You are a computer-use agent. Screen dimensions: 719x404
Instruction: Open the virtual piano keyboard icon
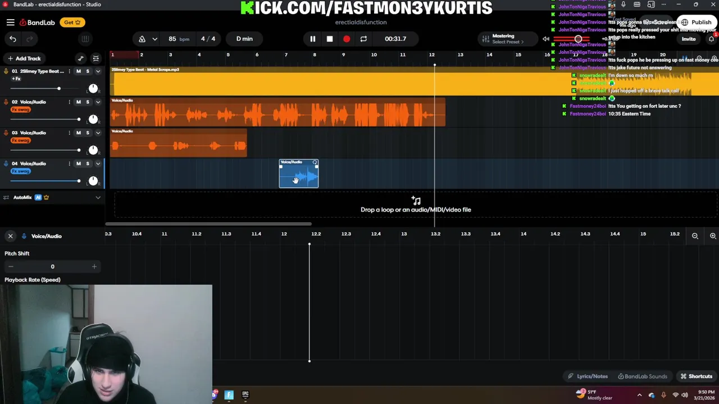[x=85, y=39]
